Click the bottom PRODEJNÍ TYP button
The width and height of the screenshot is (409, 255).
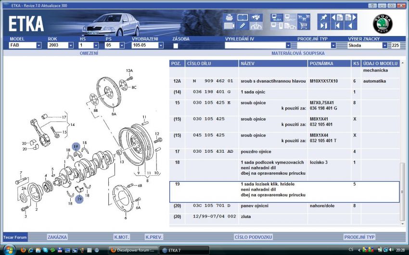tap(359, 237)
